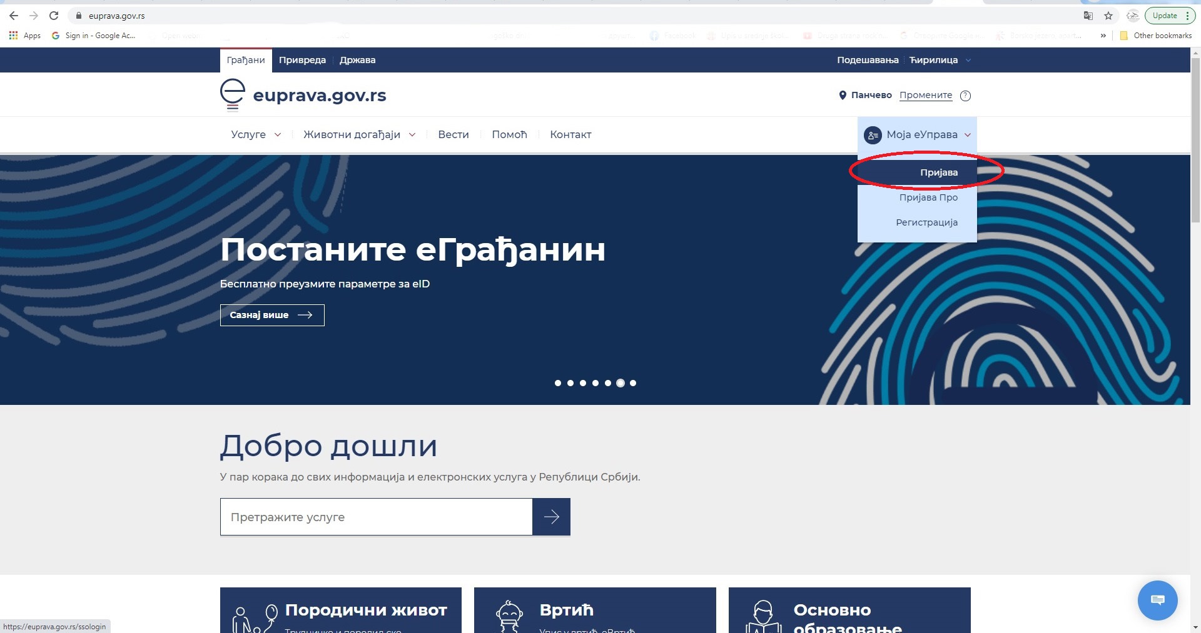Bookmark page with star icon
This screenshot has width=1201, height=633.
click(x=1108, y=16)
